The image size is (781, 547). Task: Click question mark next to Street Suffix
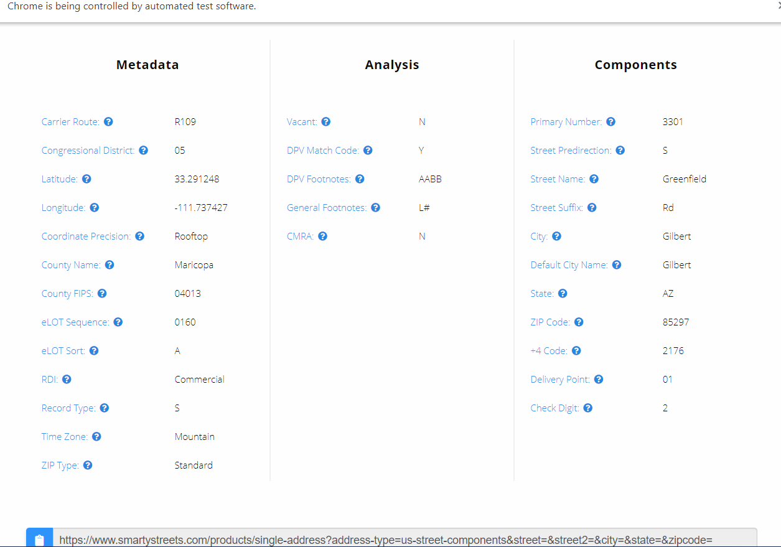[592, 208]
